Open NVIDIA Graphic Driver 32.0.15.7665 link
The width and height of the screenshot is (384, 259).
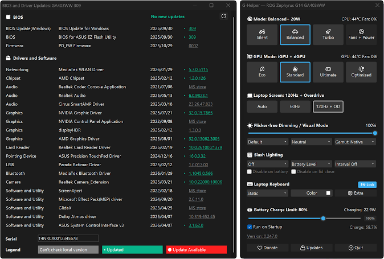201,113
